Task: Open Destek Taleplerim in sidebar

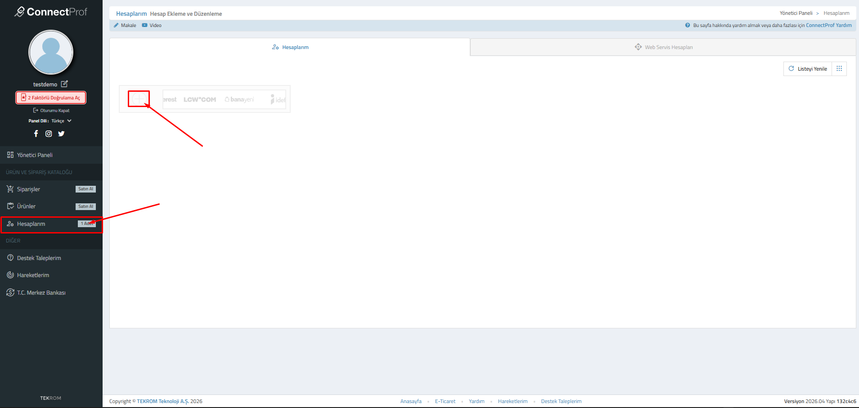Action: [51, 258]
